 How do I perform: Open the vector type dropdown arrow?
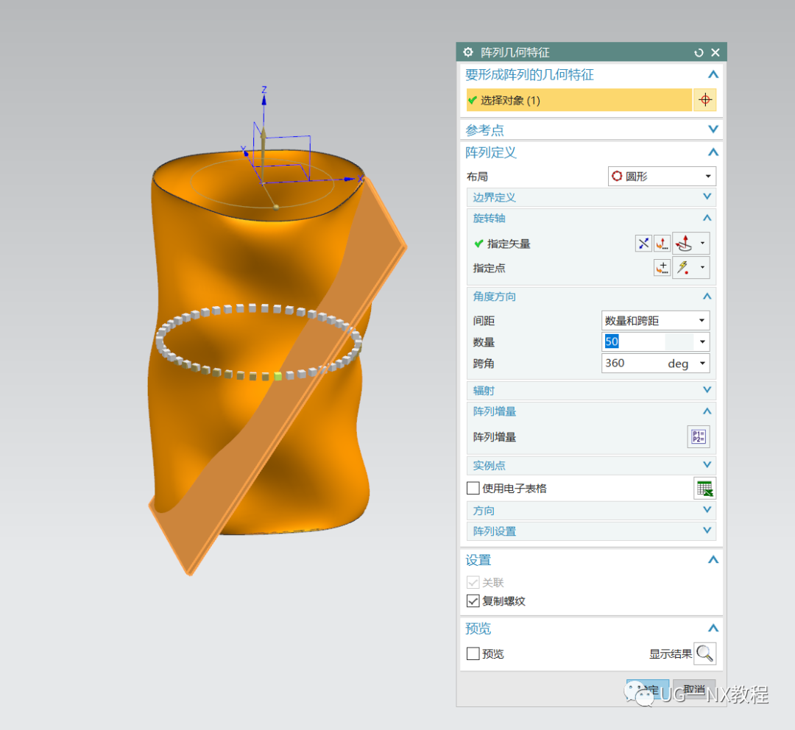(702, 244)
